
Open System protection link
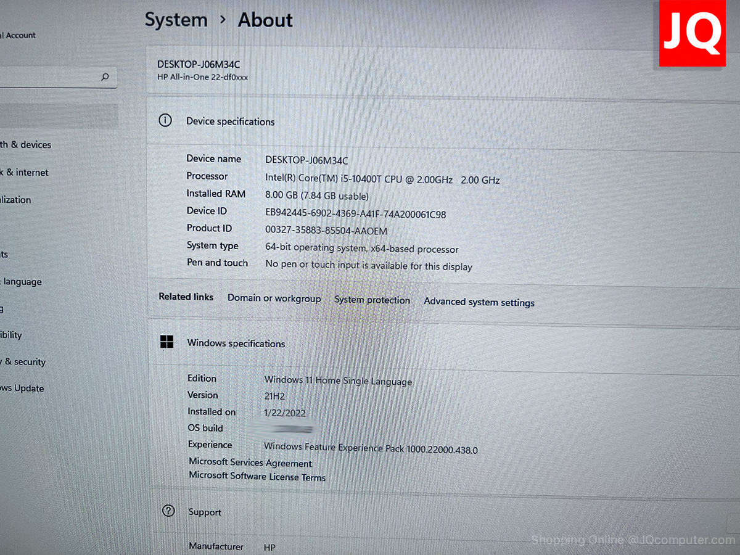[372, 300]
